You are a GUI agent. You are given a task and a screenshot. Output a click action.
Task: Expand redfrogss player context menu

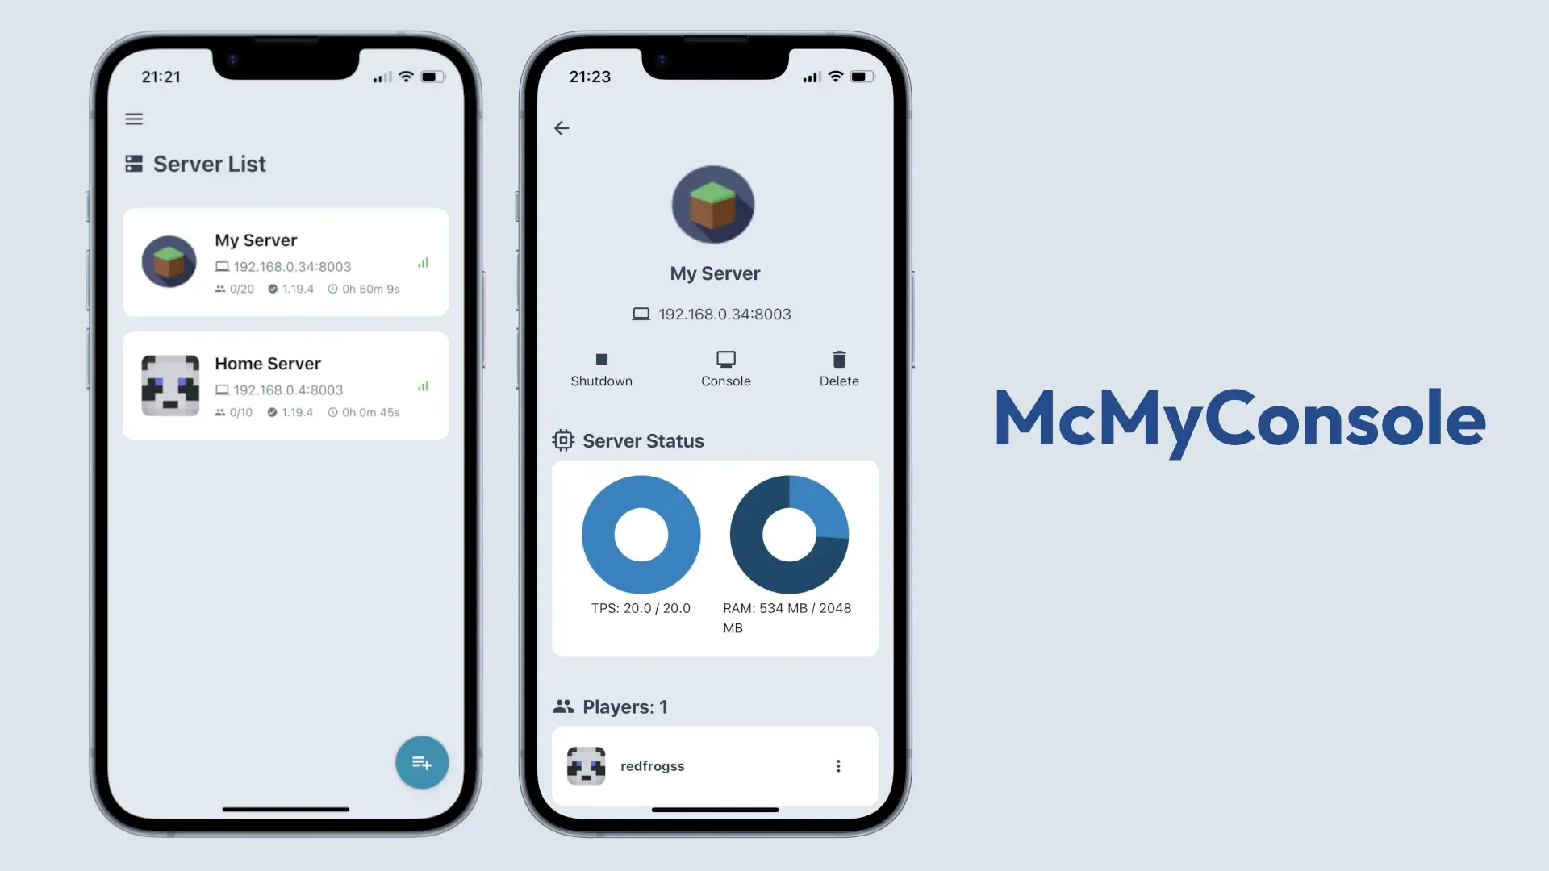(x=838, y=765)
